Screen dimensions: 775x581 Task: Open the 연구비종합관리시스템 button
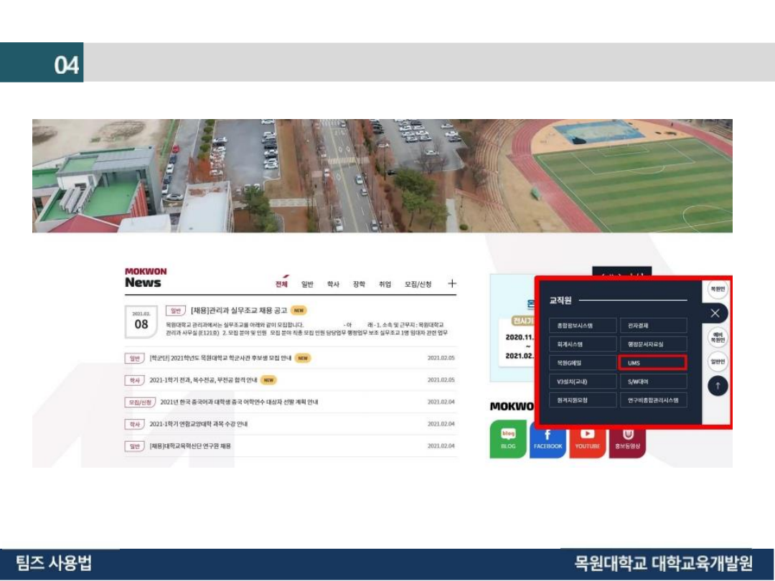click(652, 400)
